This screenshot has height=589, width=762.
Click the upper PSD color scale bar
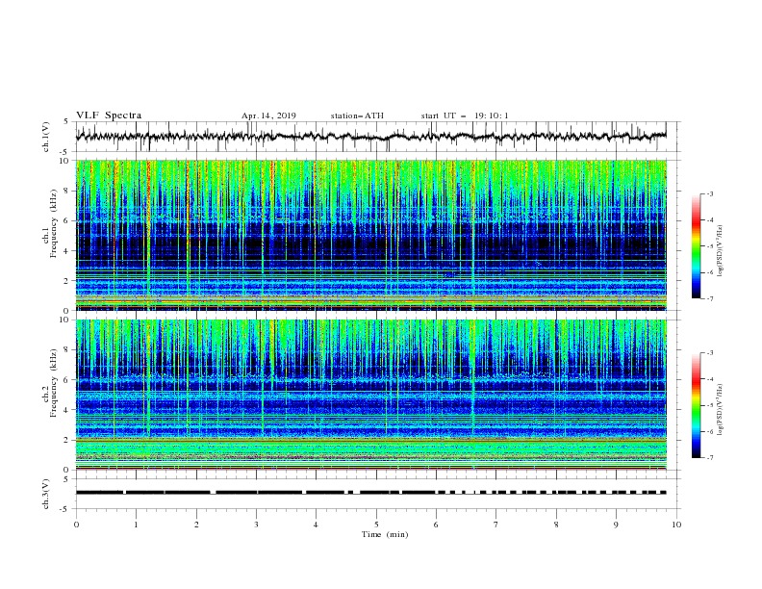pos(696,246)
